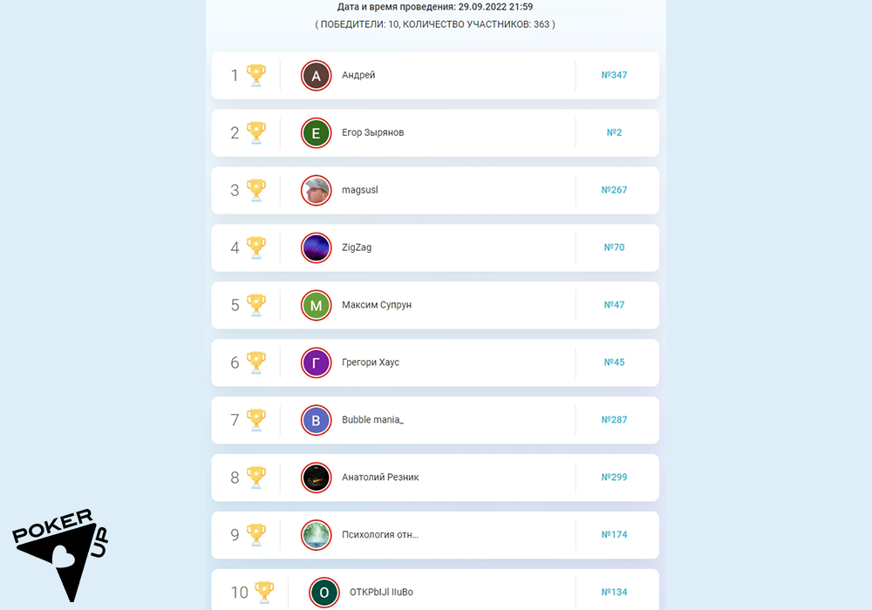Viewport: 872px width, 610px height.
Task: Click ticket number №70
Action: click(x=614, y=247)
